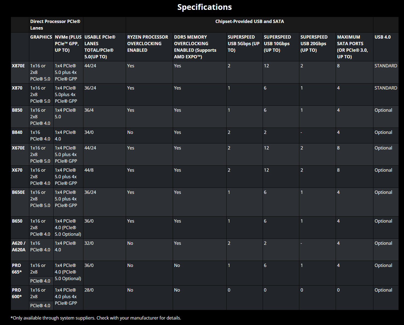Select the "44/8" lanes value for X670

click(x=89, y=170)
